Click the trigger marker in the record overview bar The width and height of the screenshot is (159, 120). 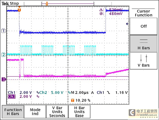pos(47,4)
